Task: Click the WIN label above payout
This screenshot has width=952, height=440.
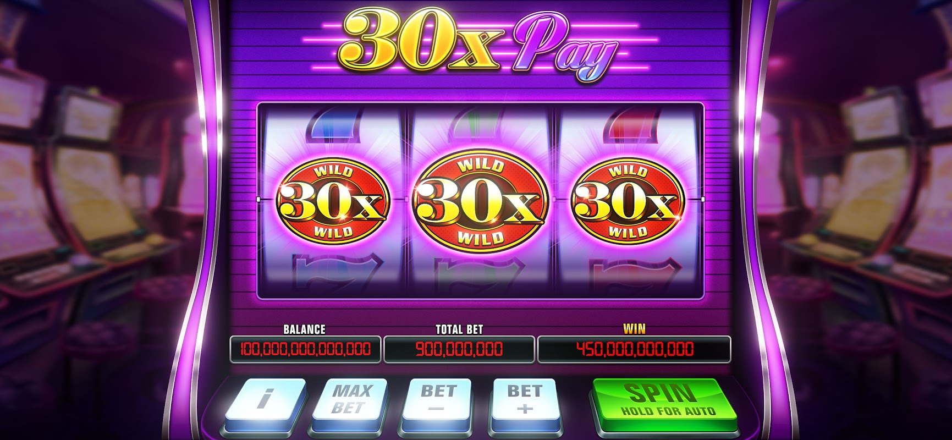Action: point(634,329)
